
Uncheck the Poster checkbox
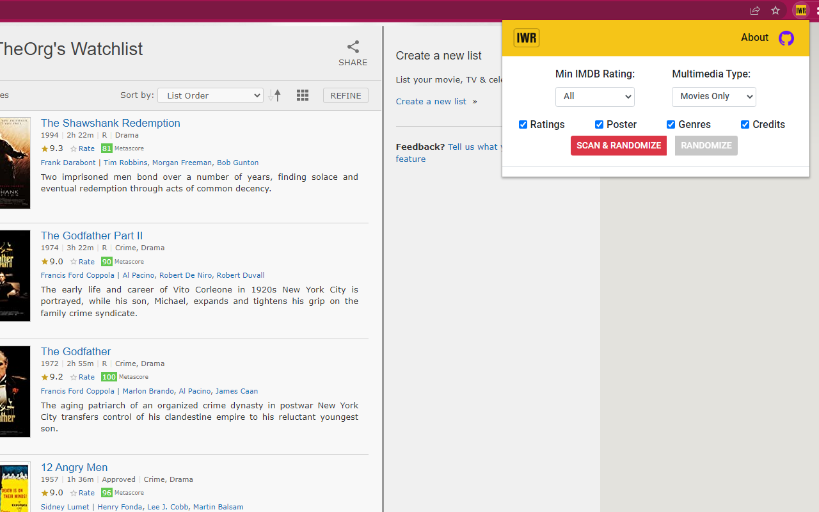pyautogui.click(x=599, y=125)
